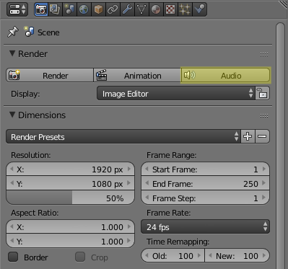Decrease Resolution X with left arrow
The width and height of the screenshot is (288, 269).
12,169
